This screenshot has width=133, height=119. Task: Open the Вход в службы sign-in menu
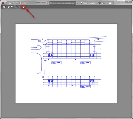pos(89,3)
